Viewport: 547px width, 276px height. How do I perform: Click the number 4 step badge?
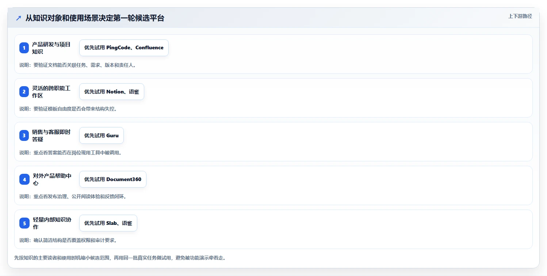point(24,179)
